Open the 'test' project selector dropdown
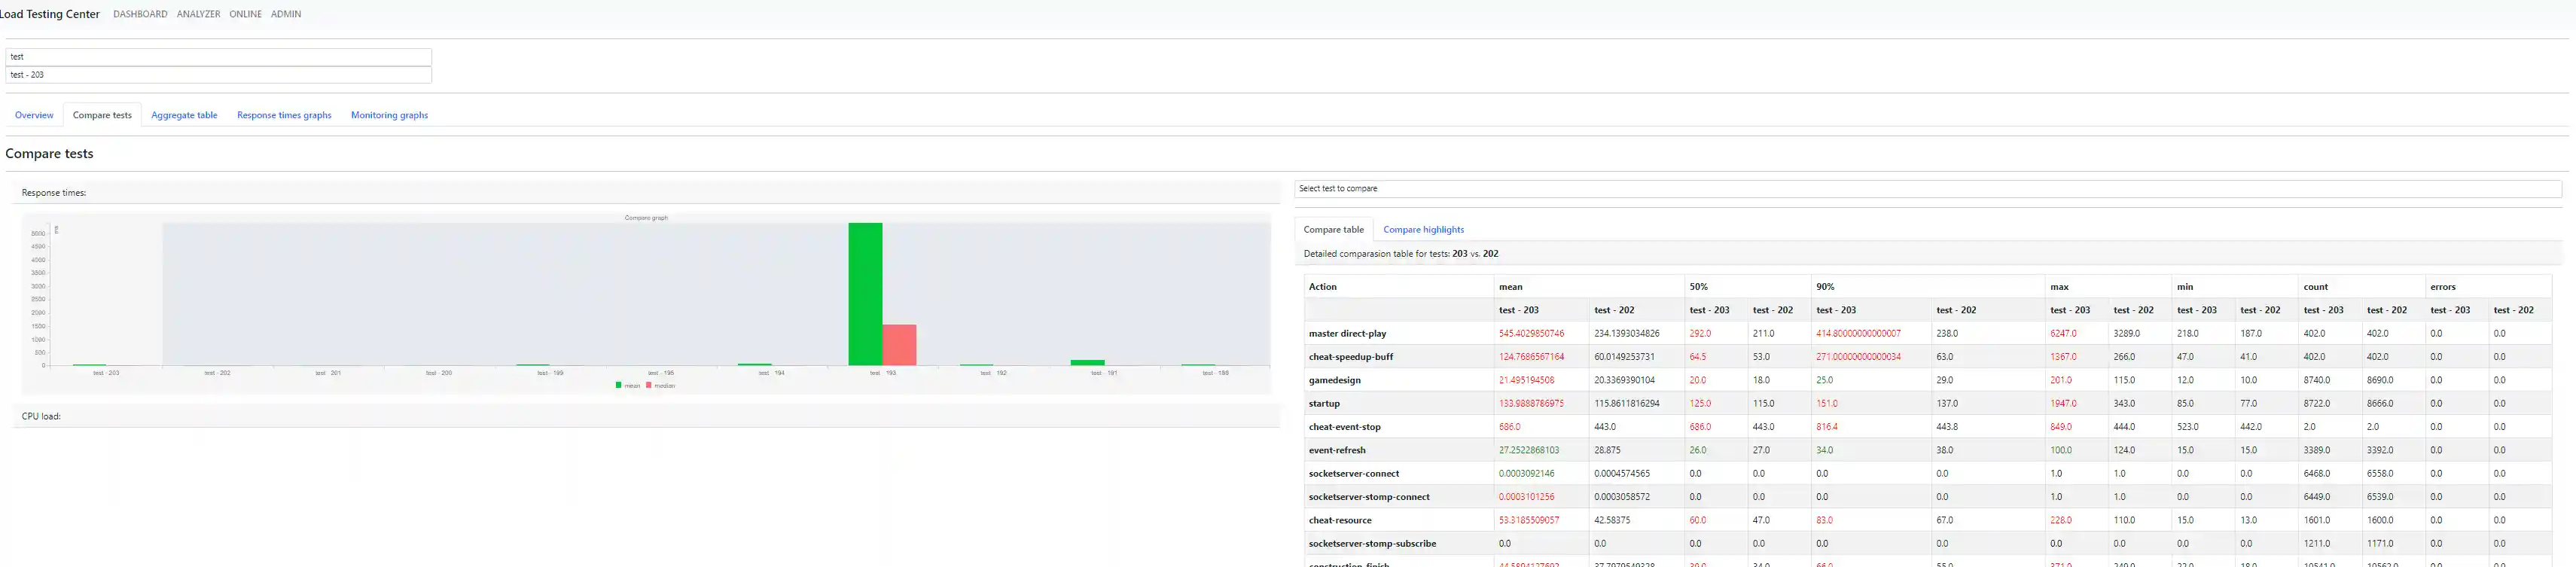 pyautogui.click(x=218, y=57)
